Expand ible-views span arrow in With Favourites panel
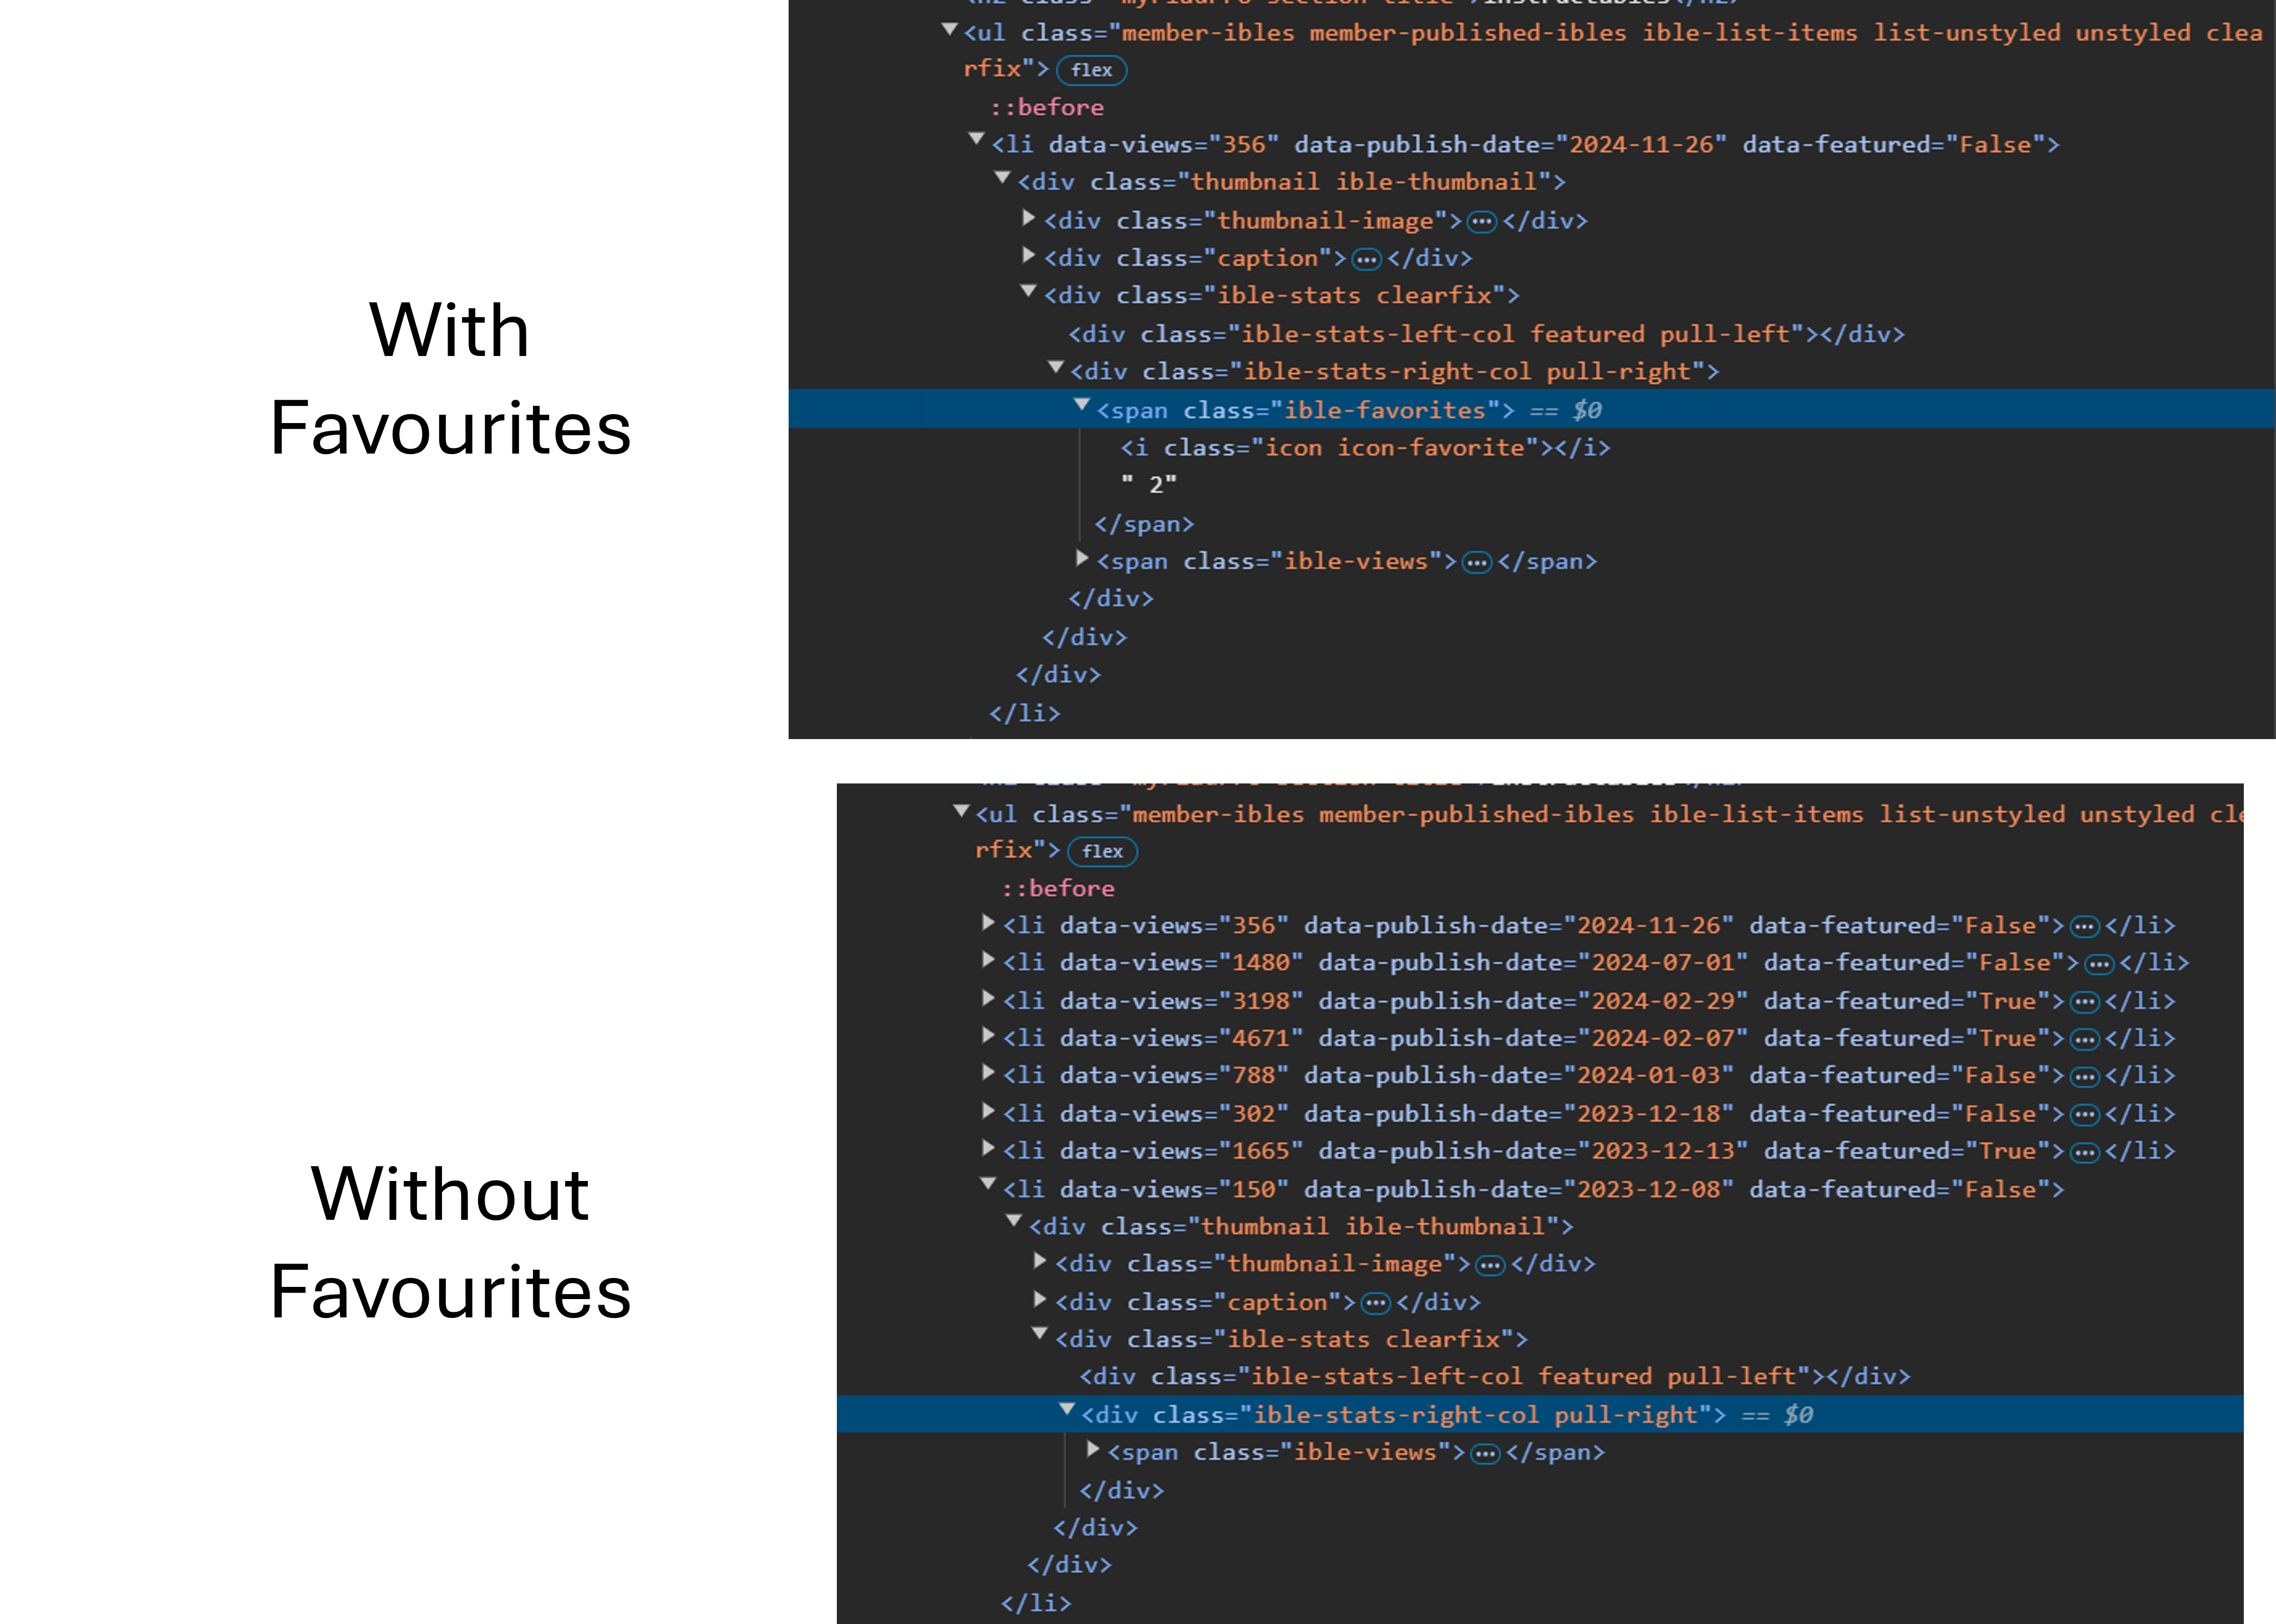 coord(1082,558)
